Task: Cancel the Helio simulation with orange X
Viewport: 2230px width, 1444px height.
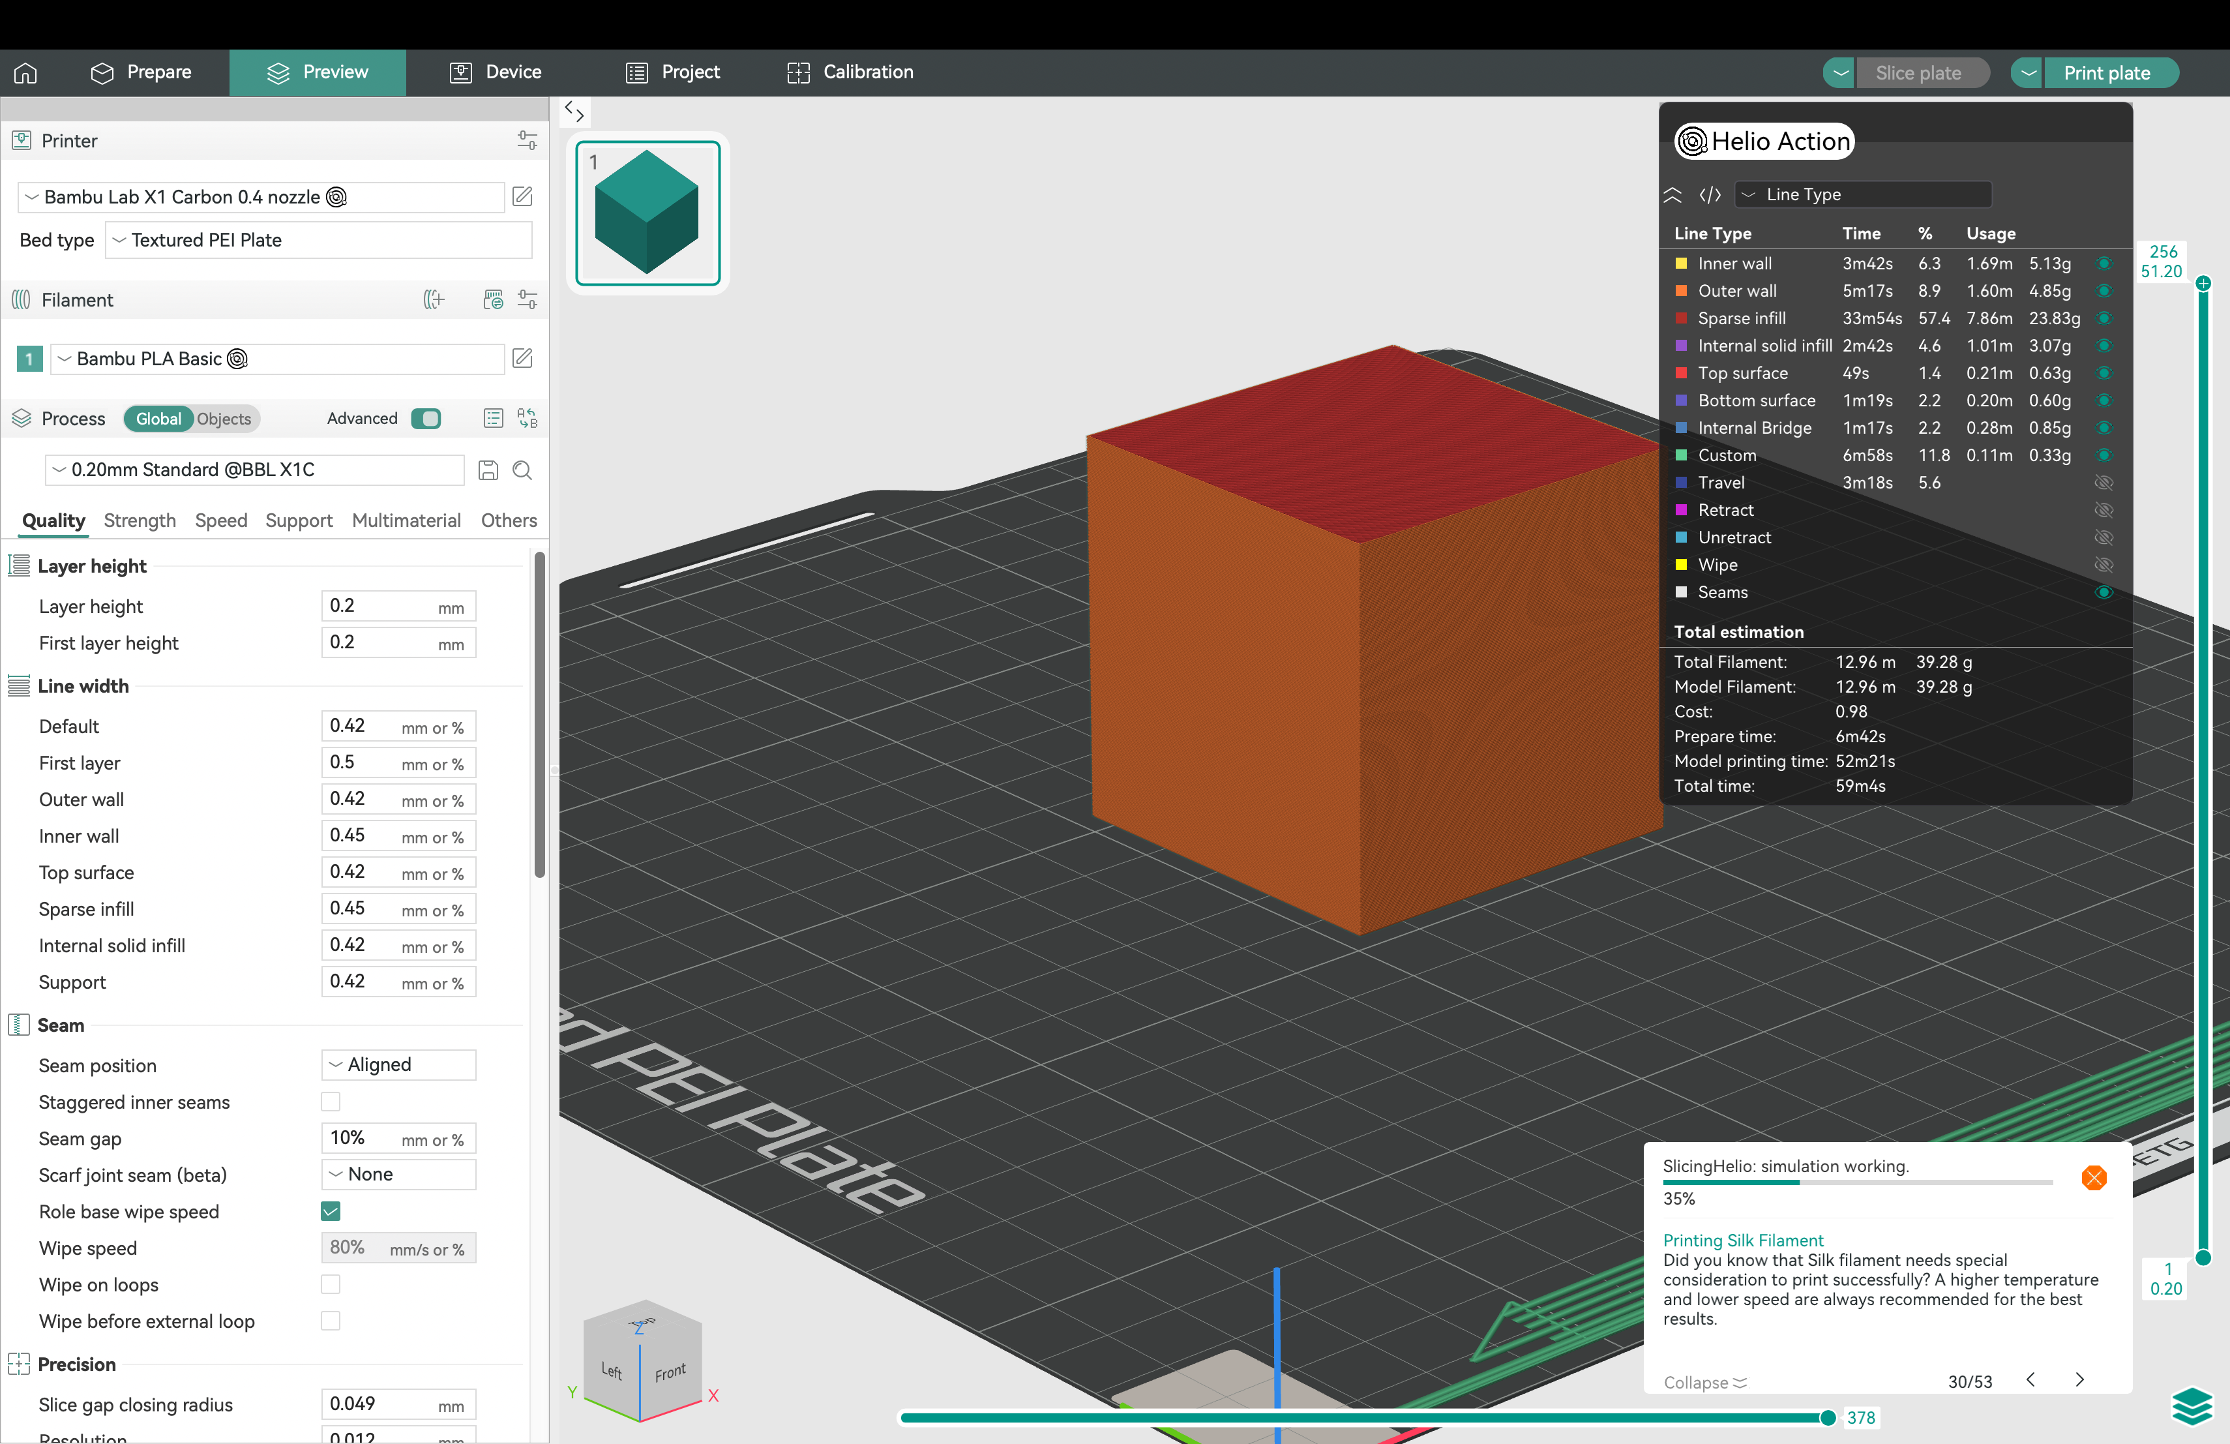Action: [2093, 1177]
